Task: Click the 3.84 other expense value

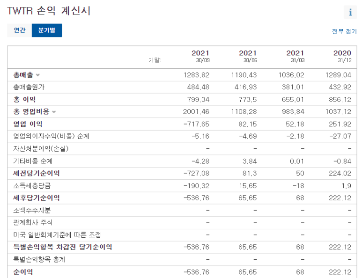Action: (250, 161)
